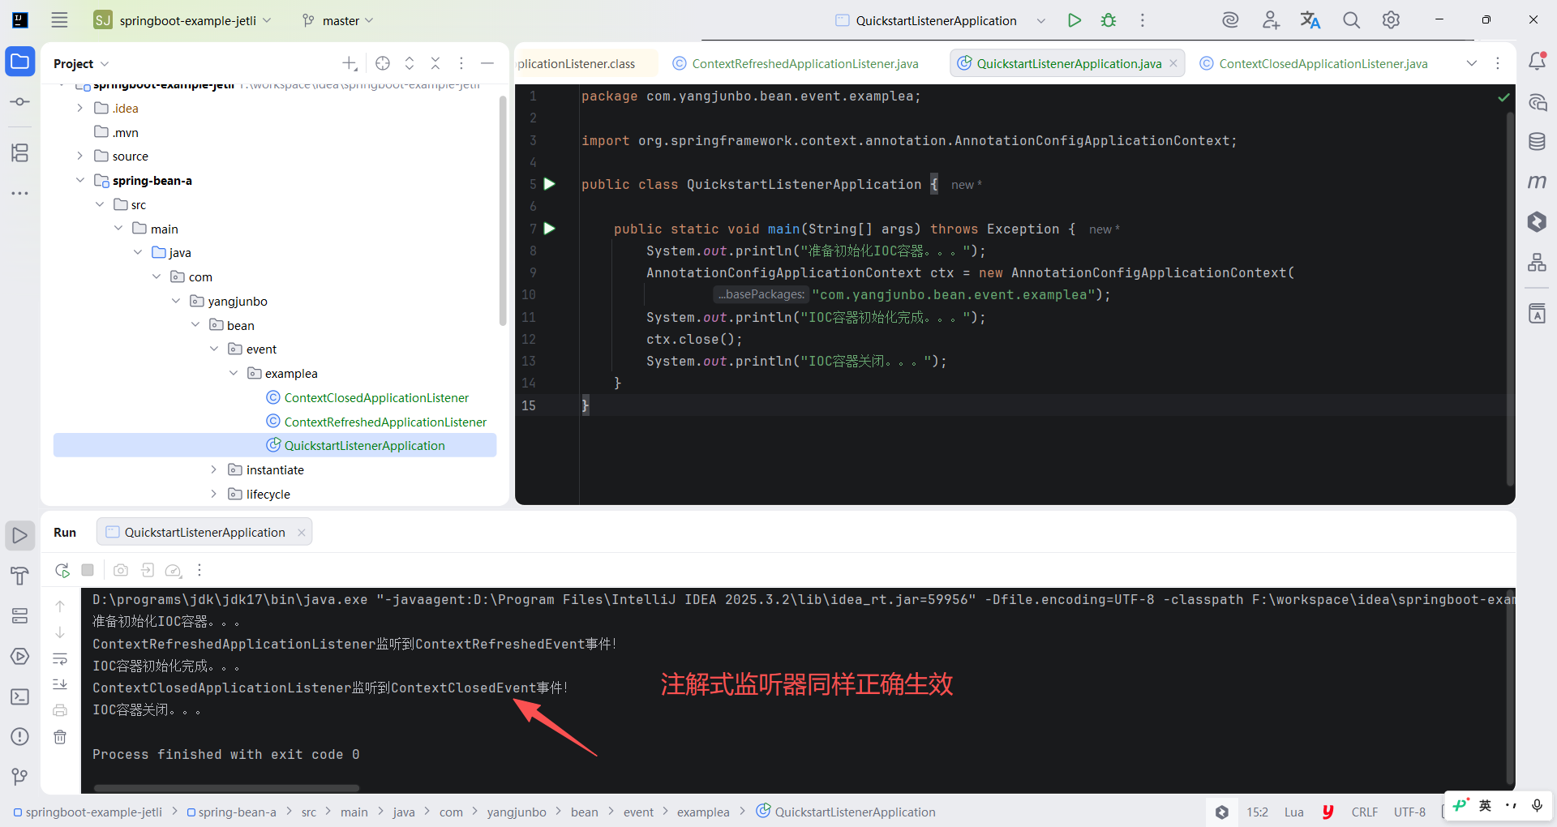Expand the source folder
The height and width of the screenshot is (827, 1557).
pos(79,156)
